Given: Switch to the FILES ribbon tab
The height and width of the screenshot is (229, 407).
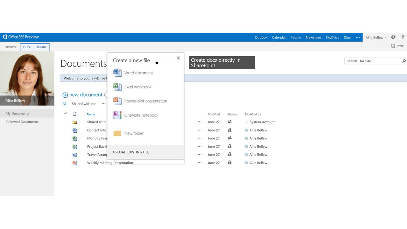Looking at the screenshot, I should tap(26, 47).
